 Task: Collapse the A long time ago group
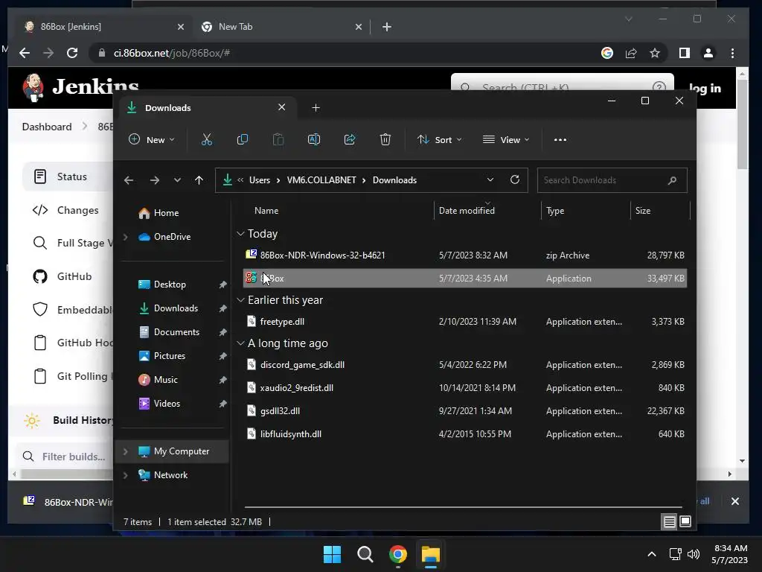click(240, 343)
